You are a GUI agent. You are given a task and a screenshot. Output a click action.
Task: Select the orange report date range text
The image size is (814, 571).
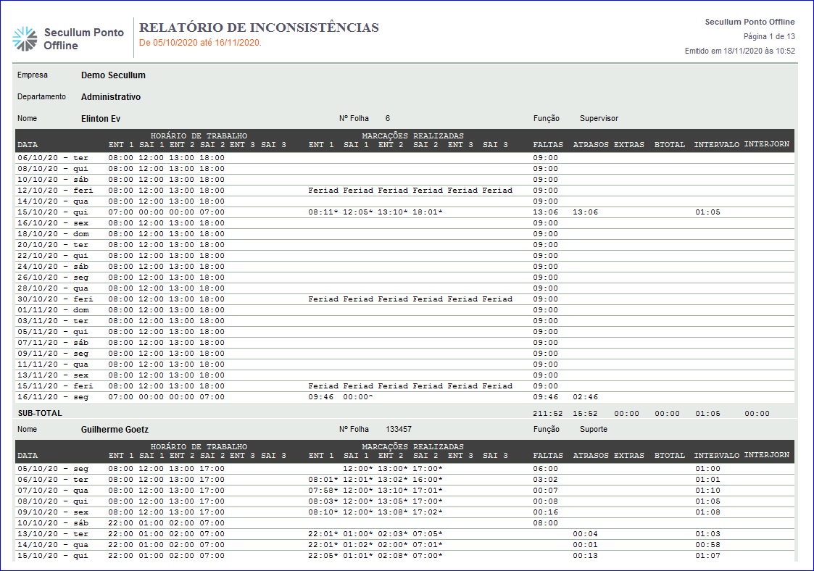[200, 43]
